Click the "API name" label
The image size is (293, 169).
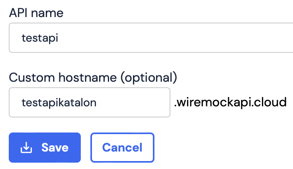(36, 13)
